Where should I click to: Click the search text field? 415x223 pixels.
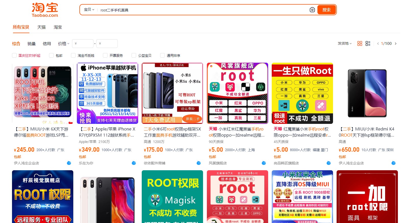click(203, 10)
